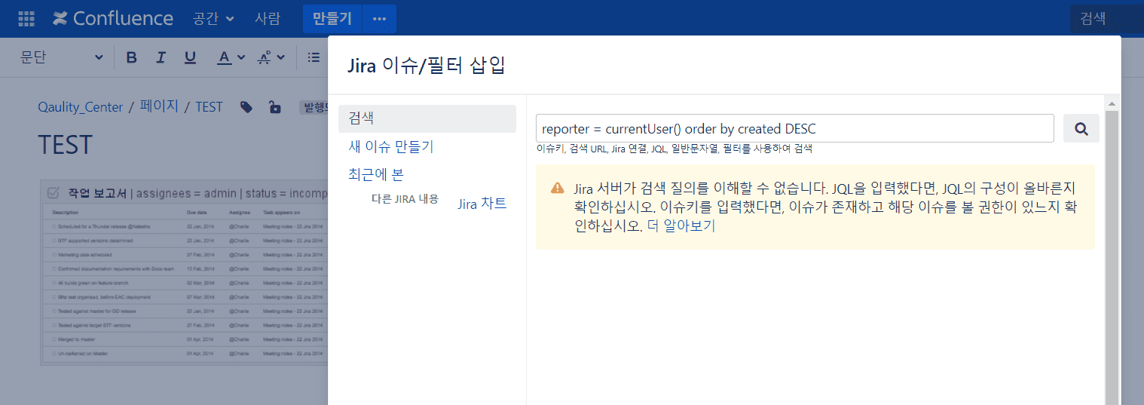The width and height of the screenshot is (1144, 405).
Task: Select the 작업 보고서 macro placeholder
Action: coord(185,273)
